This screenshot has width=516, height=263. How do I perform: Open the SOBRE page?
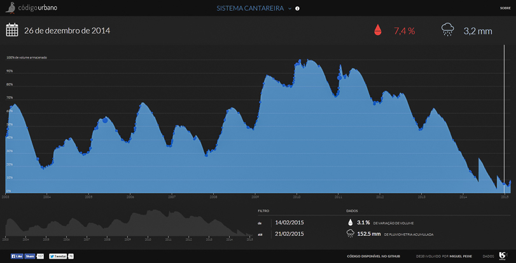point(505,8)
